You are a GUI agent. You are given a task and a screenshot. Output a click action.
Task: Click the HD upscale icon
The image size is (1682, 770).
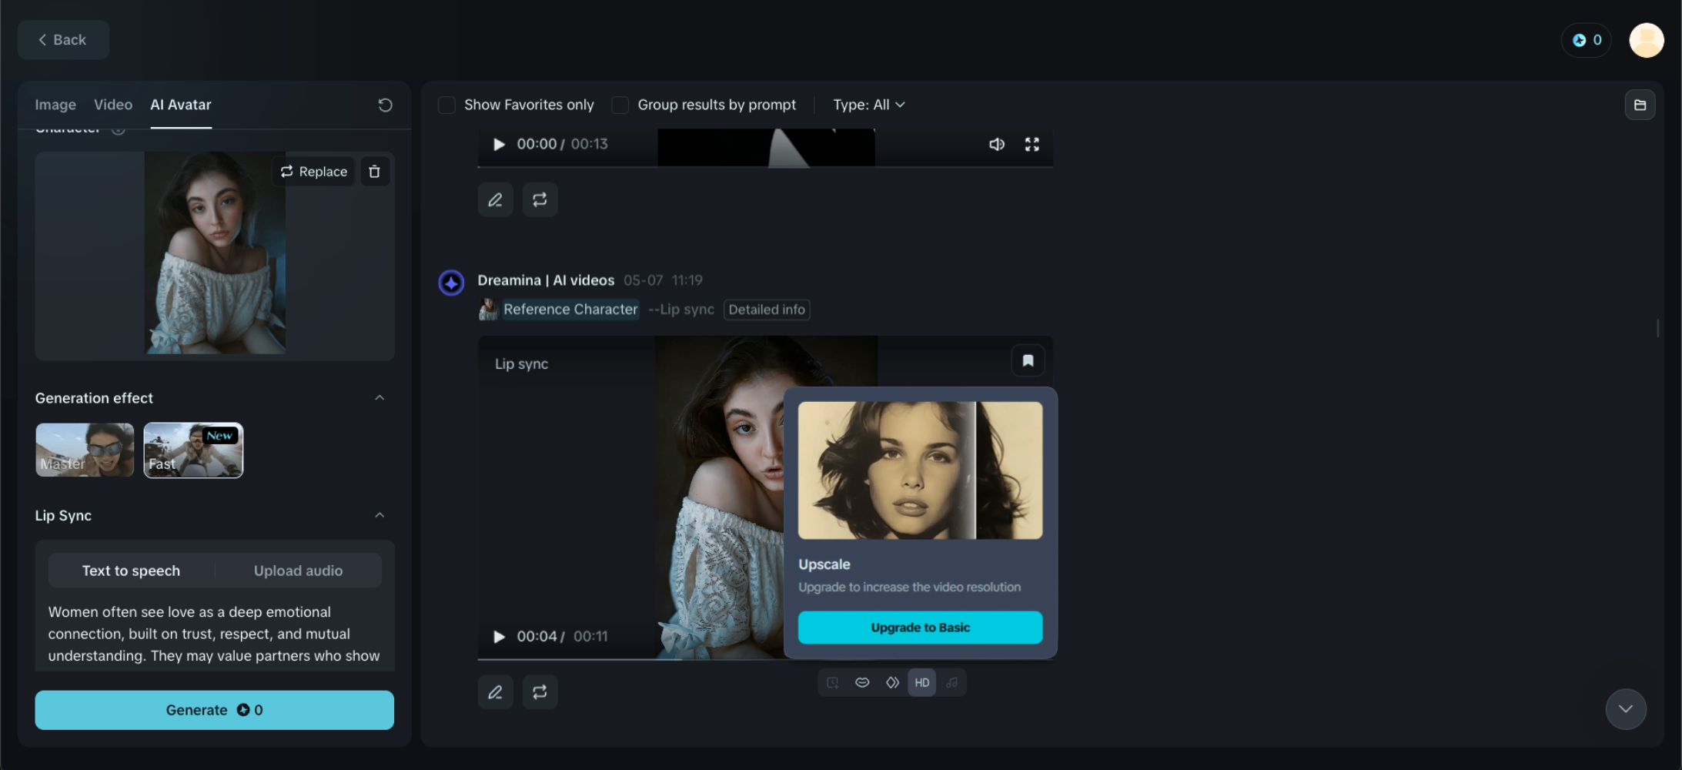(x=921, y=682)
